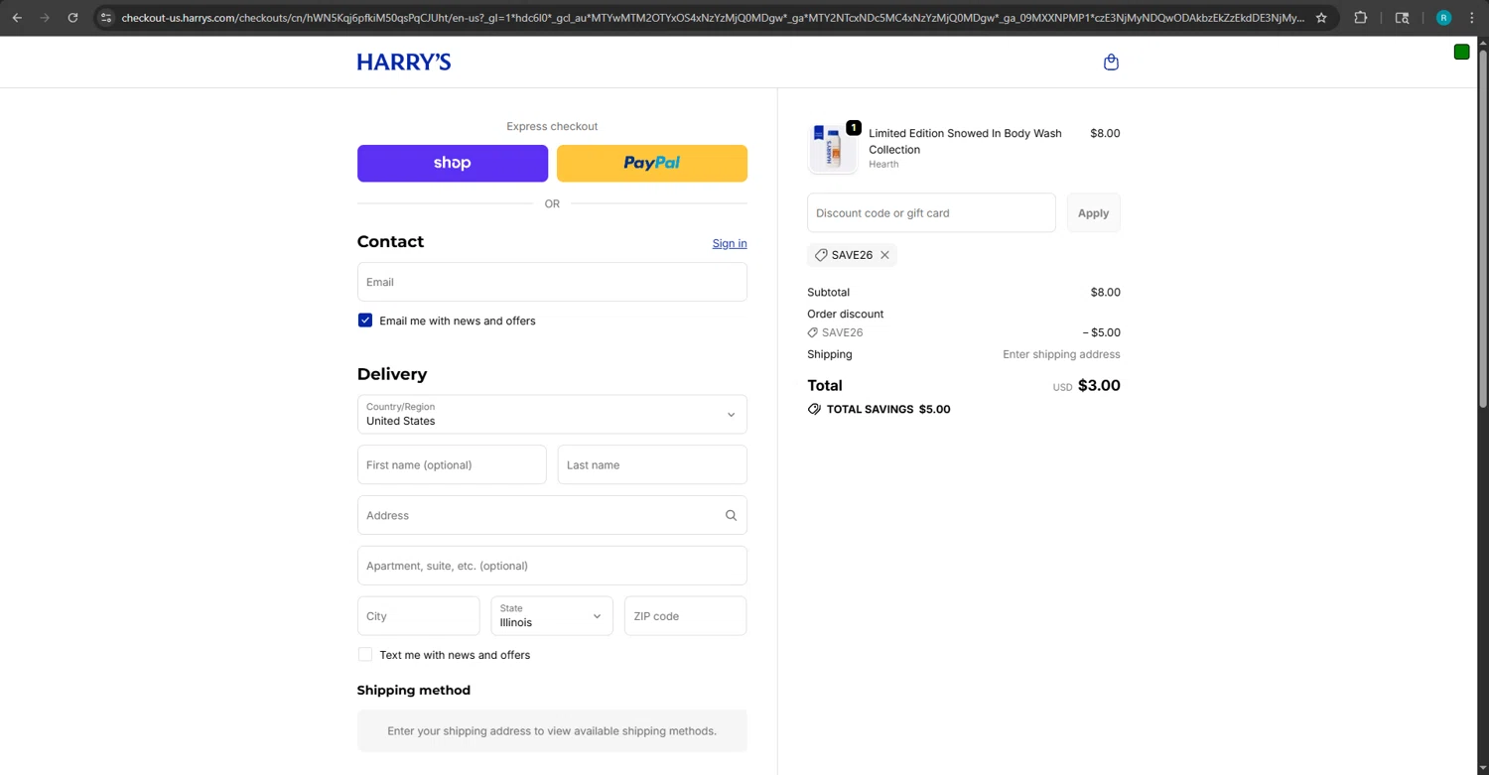The width and height of the screenshot is (1489, 775).
Task: Open the Chrome profile avatar
Action: pyautogui.click(x=1443, y=18)
